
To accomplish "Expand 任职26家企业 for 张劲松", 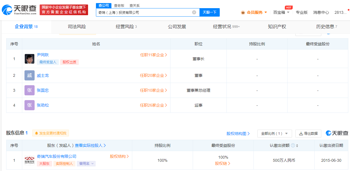I will tap(154, 105).
